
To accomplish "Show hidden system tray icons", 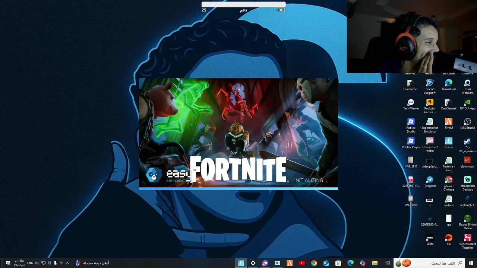I will tap(67, 263).
